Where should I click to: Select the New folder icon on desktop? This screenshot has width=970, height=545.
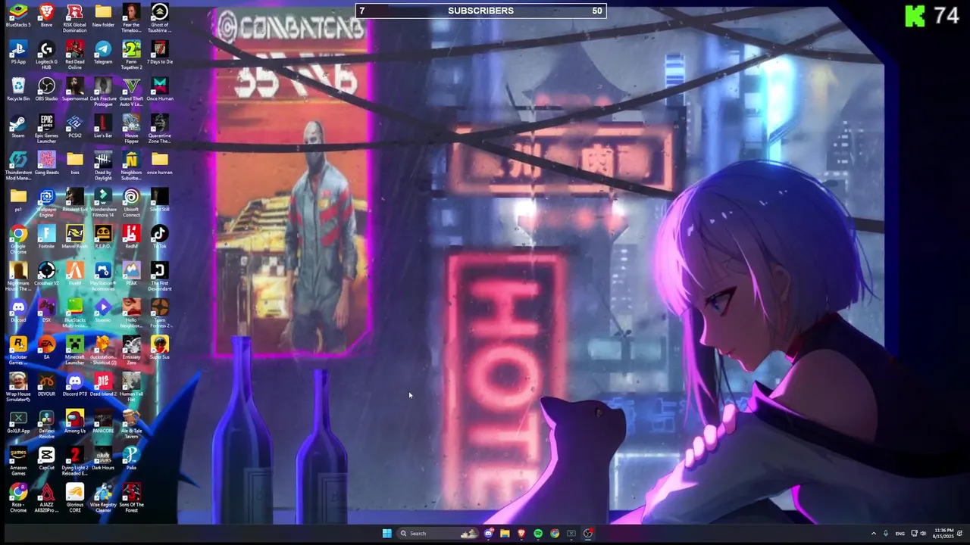tap(103, 16)
